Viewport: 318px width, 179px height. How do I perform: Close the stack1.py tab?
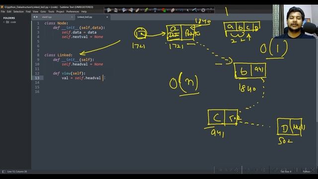point(72,17)
